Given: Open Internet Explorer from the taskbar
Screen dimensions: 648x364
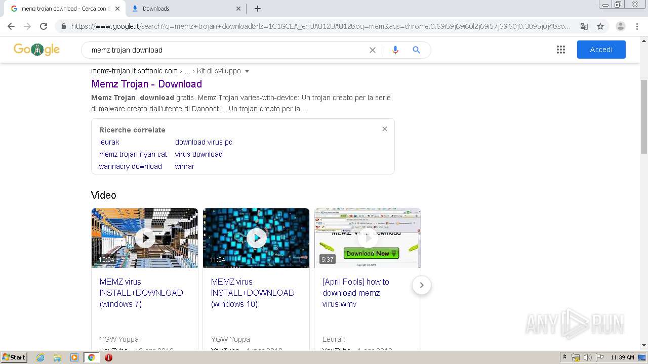Looking at the screenshot, I should tap(40, 357).
